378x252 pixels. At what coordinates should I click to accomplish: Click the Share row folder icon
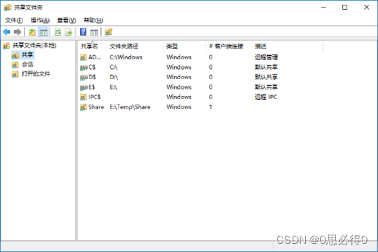point(83,107)
